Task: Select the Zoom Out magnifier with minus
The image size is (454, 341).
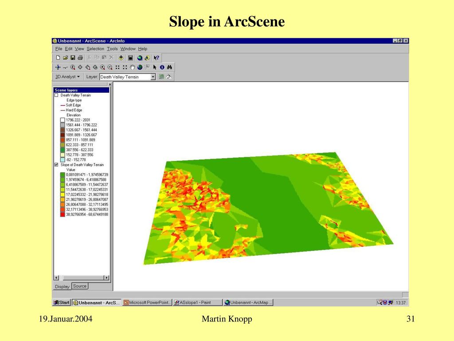Action: pyautogui.click(x=110, y=67)
